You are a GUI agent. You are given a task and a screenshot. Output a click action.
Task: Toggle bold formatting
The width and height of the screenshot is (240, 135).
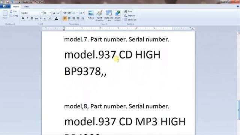23,18
